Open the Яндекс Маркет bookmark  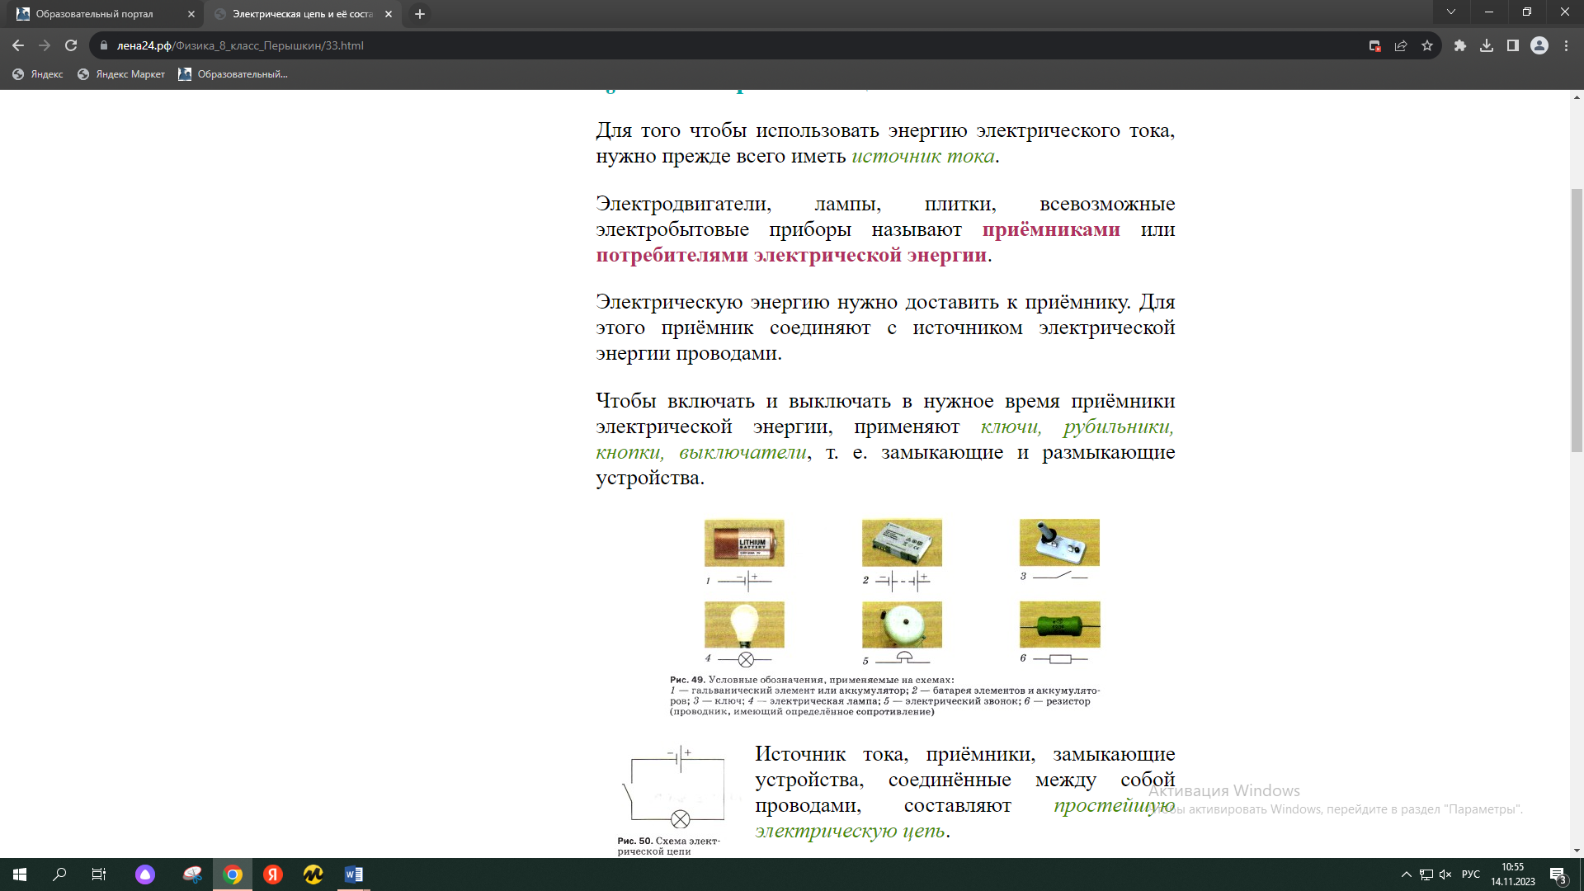click(x=121, y=74)
